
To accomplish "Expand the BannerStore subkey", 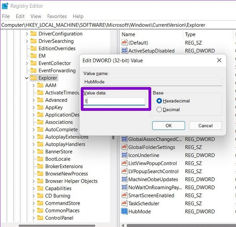I will pyautogui.click(x=34, y=152).
